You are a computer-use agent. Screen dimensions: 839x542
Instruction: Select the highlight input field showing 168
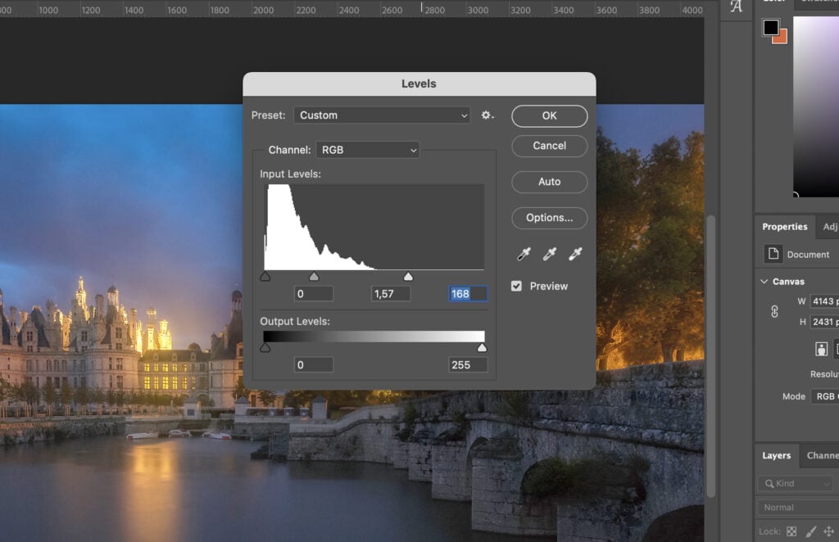point(467,293)
